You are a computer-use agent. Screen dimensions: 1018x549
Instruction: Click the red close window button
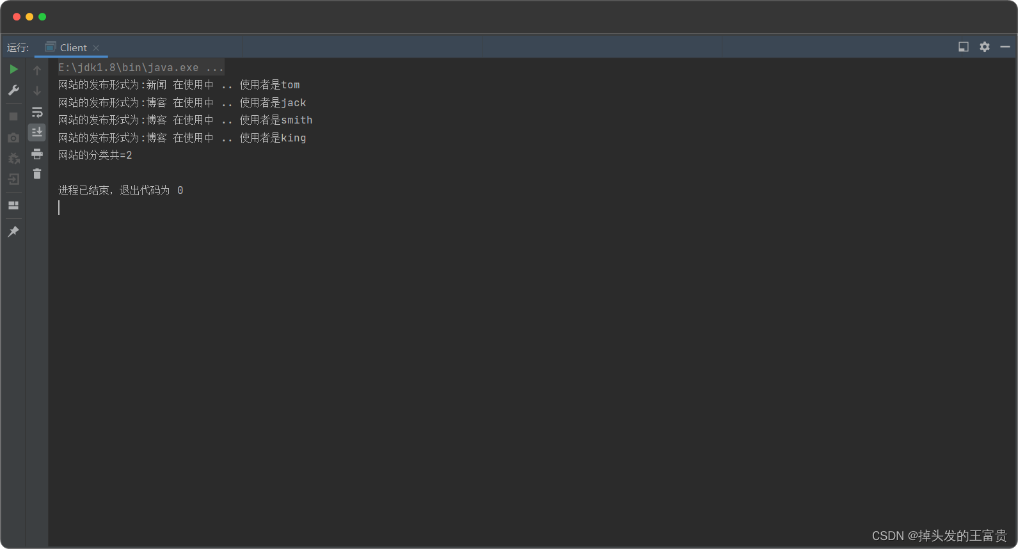pyautogui.click(x=17, y=17)
